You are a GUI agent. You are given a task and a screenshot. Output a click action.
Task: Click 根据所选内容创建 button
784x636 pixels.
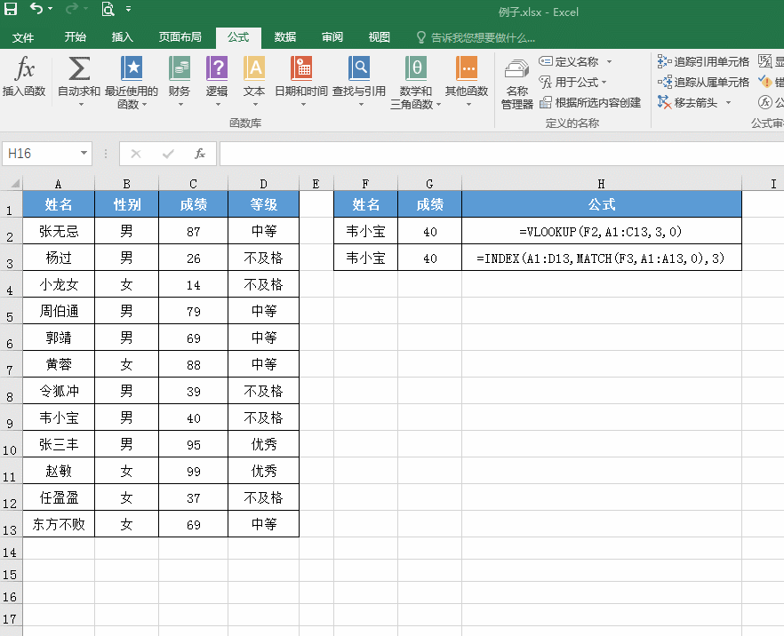(590, 102)
